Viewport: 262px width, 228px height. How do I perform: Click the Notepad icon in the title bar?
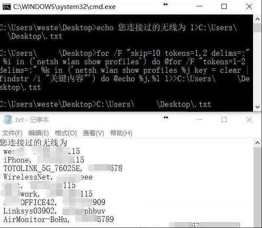coord(7,120)
